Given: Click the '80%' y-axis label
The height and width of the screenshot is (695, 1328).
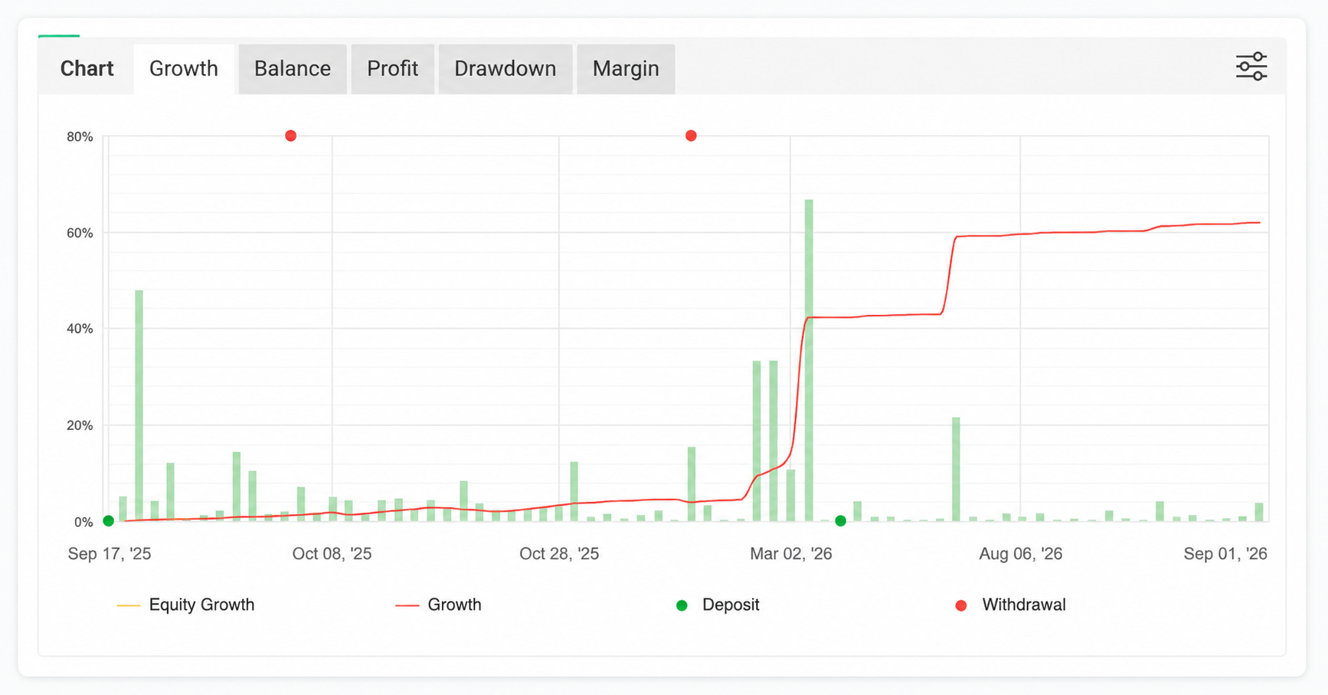Looking at the screenshot, I should coord(80,137).
